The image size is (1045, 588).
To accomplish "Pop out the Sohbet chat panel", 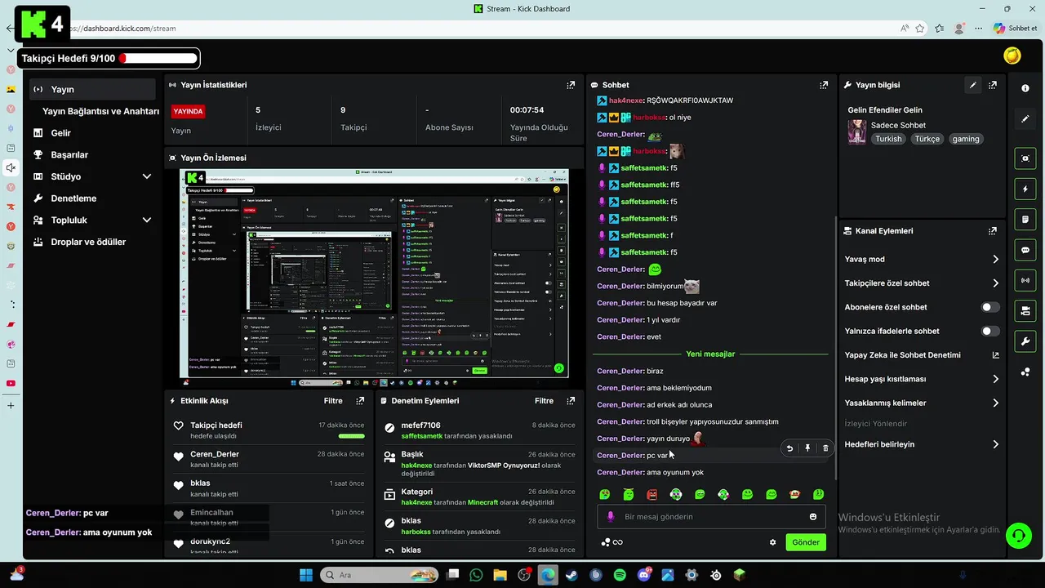I will [824, 85].
